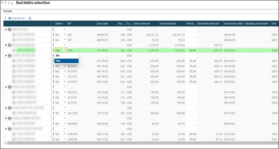Click the search magnifier icon
The height and width of the screenshot is (149, 279).
30,18
